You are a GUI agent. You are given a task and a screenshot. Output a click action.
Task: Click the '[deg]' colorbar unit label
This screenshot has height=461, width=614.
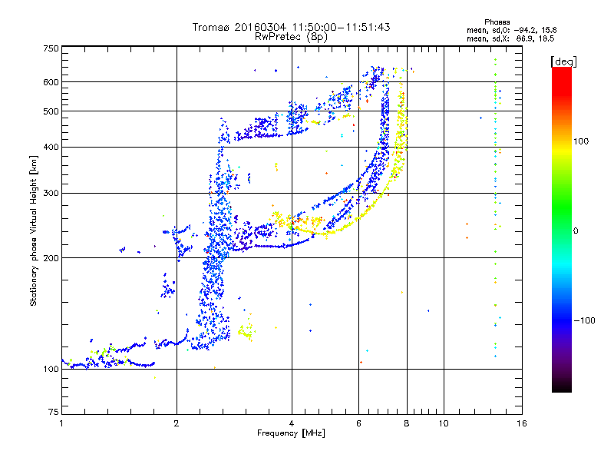[563, 62]
